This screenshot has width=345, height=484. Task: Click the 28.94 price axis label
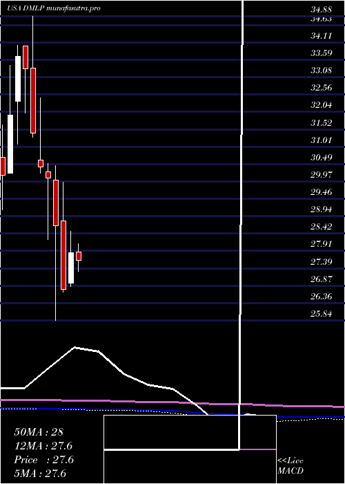pos(322,210)
